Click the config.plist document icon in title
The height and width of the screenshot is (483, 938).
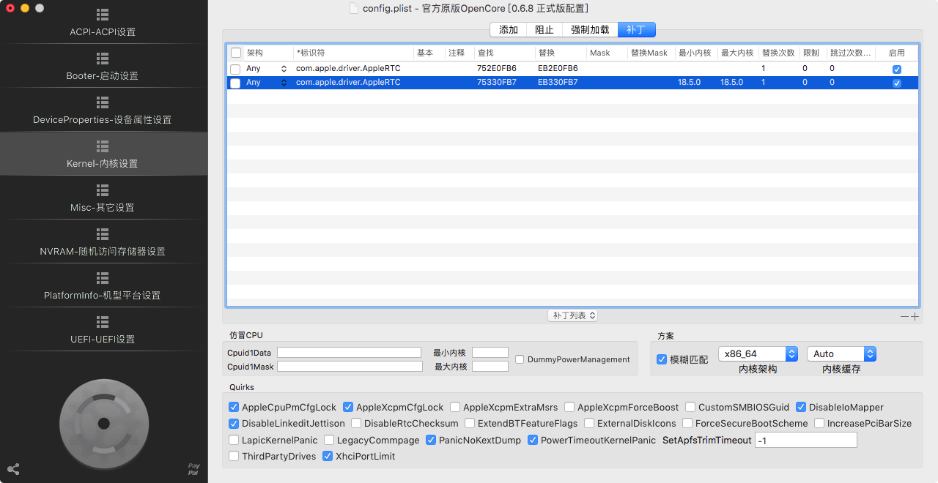(354, 8)
